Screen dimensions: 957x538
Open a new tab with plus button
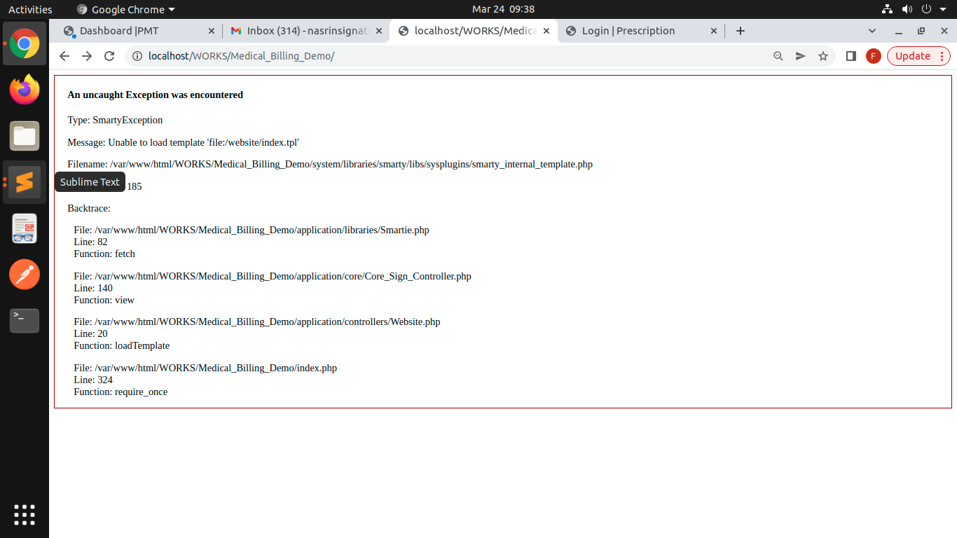click(741, 31)
